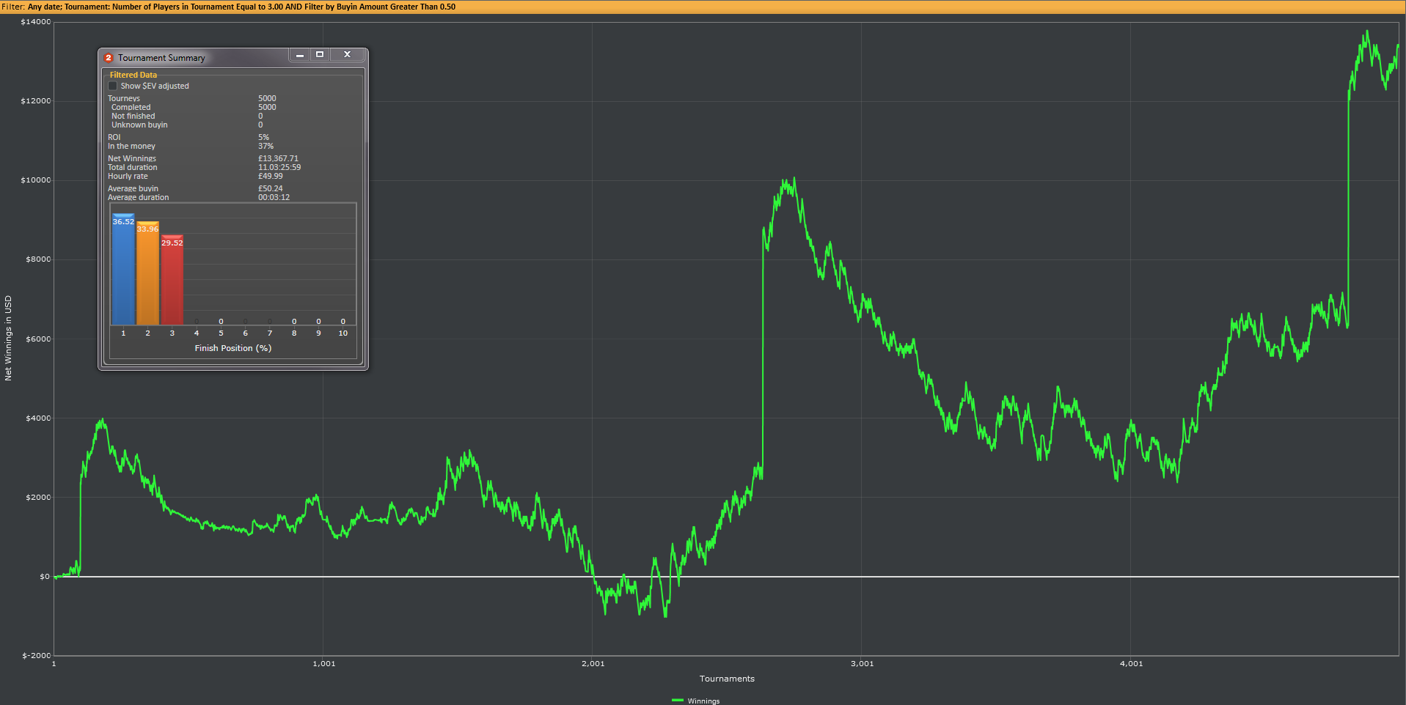Select the filter description text at top
The height and width of the screenshot is (705, 1406).
(228, 7)
